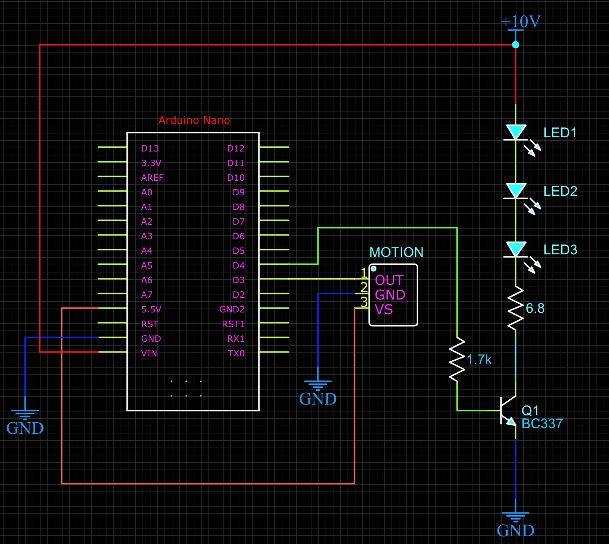Select the 'A1' pin label
This screenshot has height=544, width=609.
146,207
